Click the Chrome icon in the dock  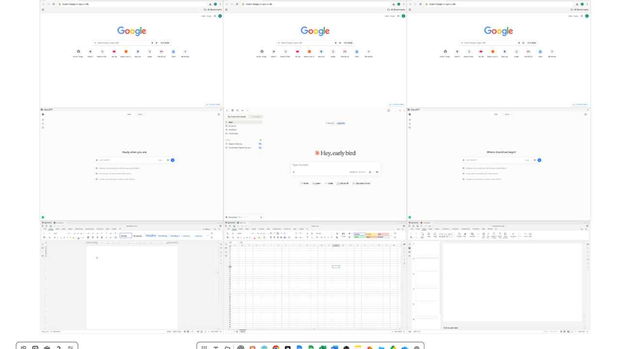pyautogui.click(x=276, y=347)
